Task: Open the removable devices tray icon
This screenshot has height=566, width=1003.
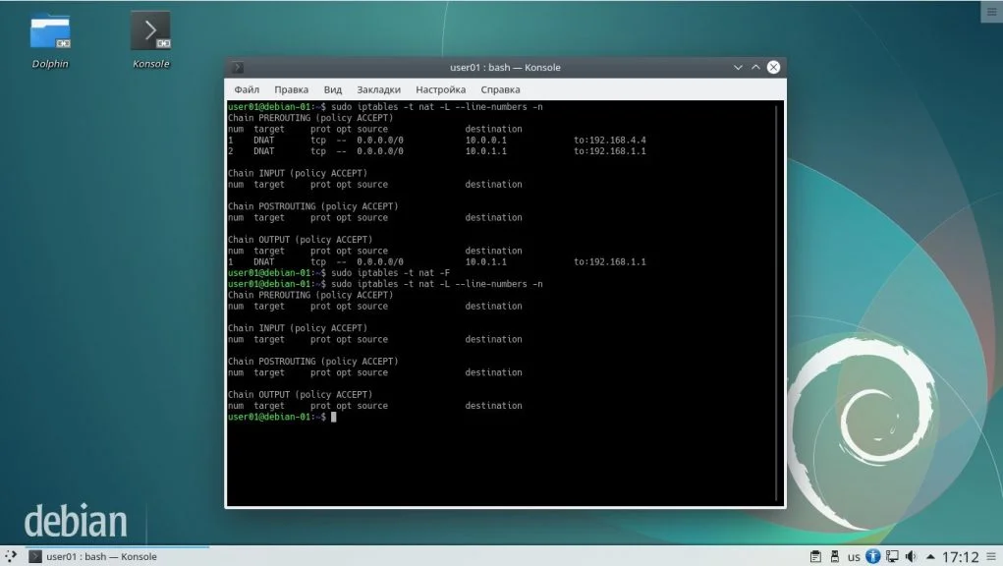Action: (834, 556)
